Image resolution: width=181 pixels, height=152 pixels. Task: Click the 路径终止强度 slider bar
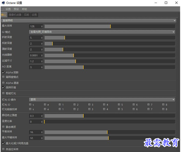[110, 116]
